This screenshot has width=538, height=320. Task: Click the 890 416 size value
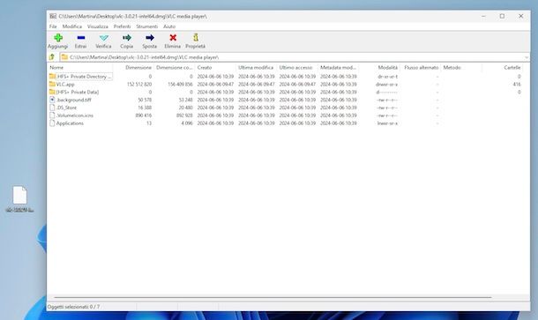[144, 115]
